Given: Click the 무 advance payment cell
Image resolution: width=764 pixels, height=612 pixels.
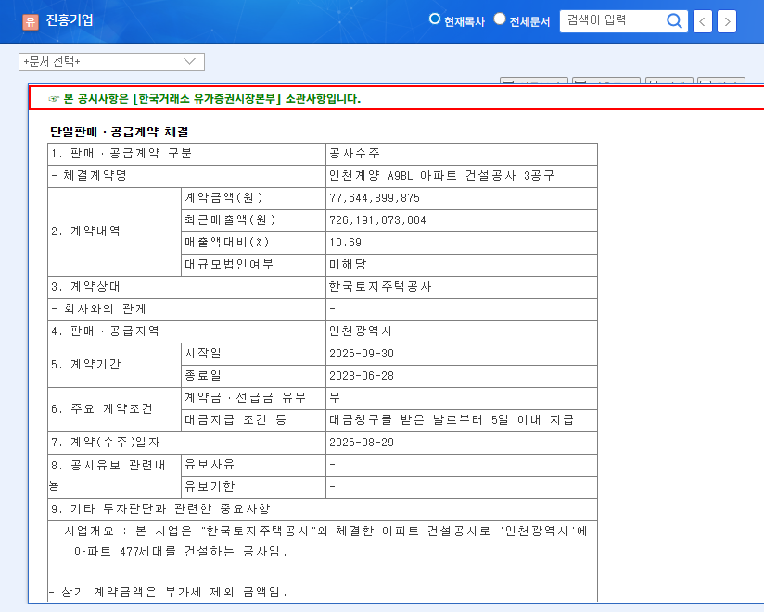Looking at the screenshot, I should [462, 398].
